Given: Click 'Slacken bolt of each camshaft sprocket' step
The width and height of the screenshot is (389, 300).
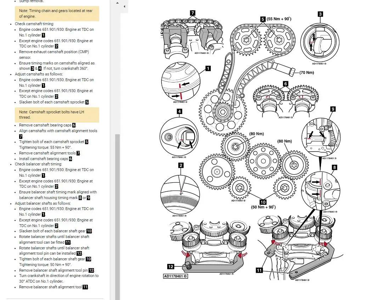Looking at the screenshot, I should [54, 102].
